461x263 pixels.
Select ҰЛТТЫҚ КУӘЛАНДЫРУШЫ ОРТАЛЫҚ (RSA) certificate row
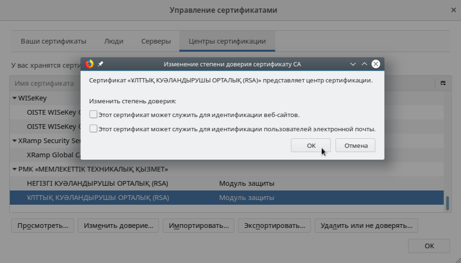pyautogui.click(x=226, y=198)
